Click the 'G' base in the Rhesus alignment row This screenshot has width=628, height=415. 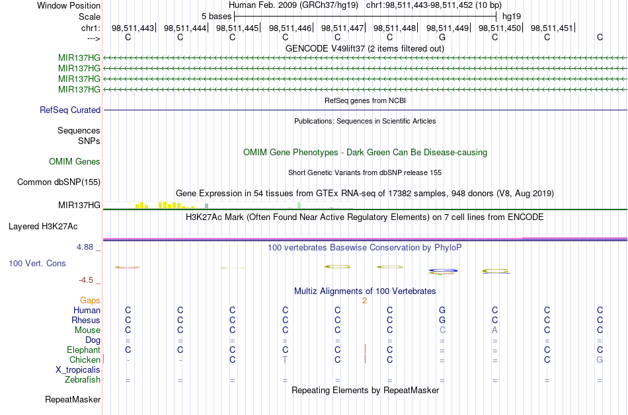pos(442,320)
